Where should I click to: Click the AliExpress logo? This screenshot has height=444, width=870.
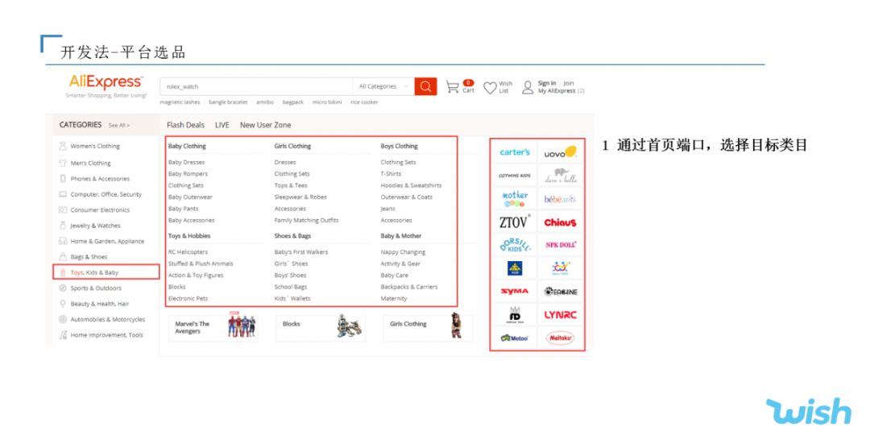click(x=106, y=82)
